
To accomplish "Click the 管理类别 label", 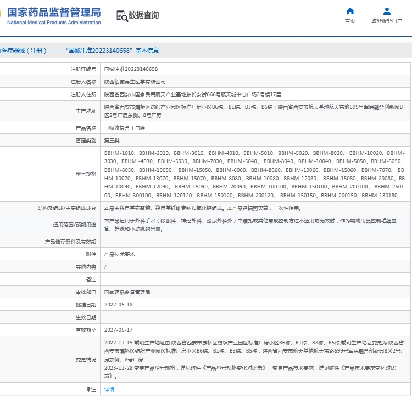I will point(86,141).
